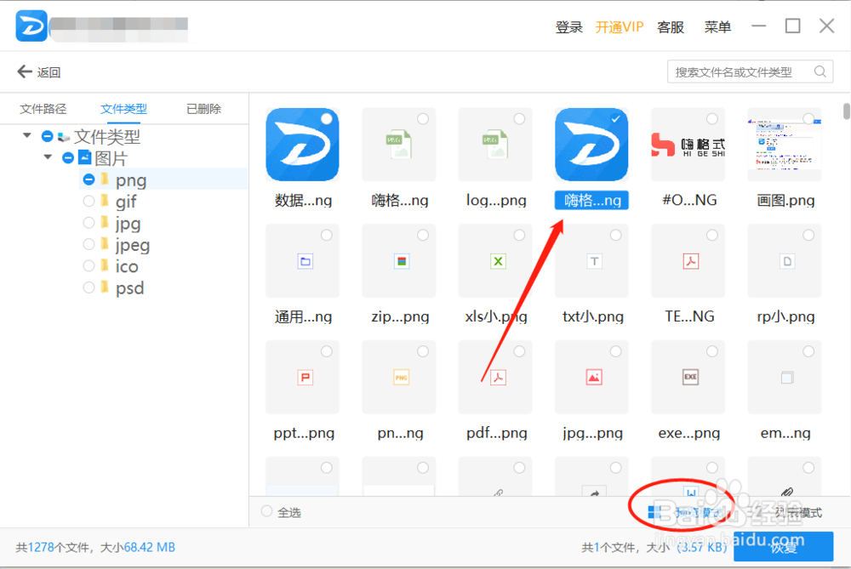851x569 pixels.
Task: Click the pdf...png file name
Action: click(497, 433)
